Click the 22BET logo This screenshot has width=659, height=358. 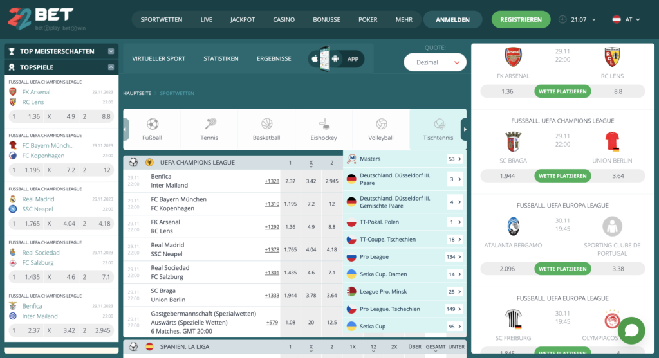(41, 19)
